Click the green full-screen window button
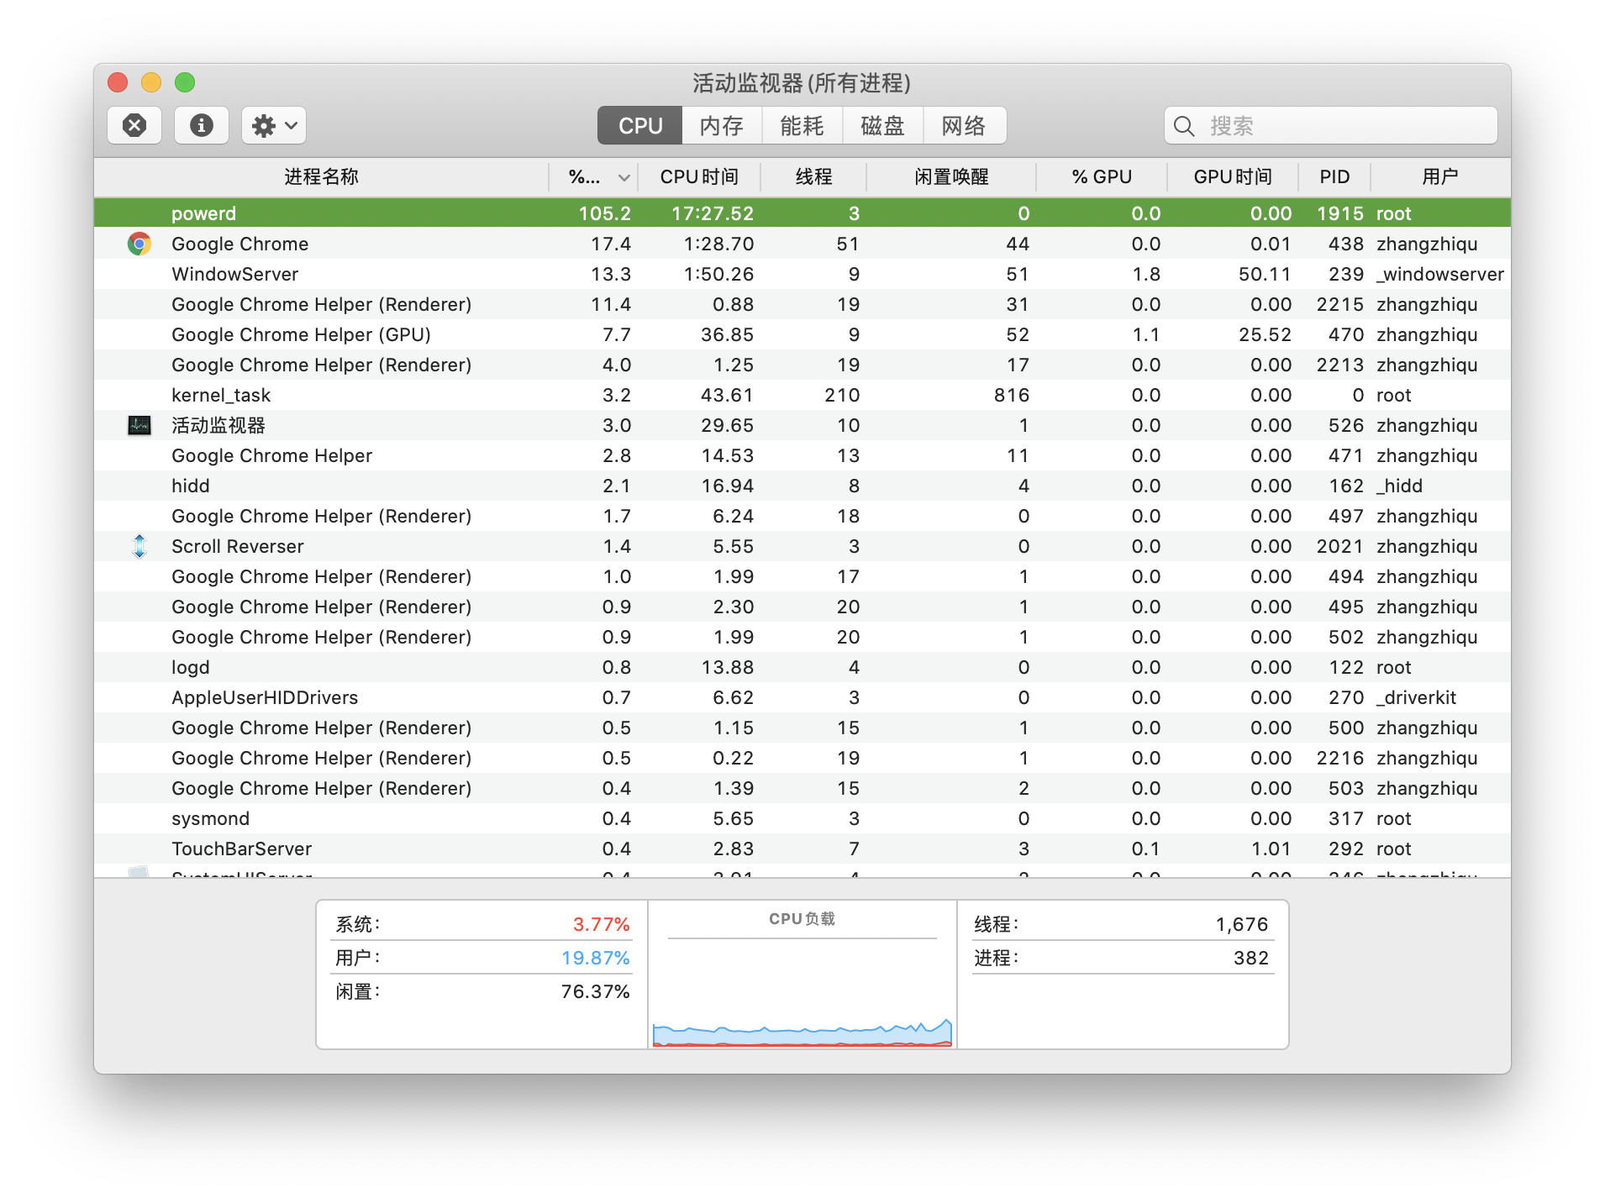 coord(185,82)
